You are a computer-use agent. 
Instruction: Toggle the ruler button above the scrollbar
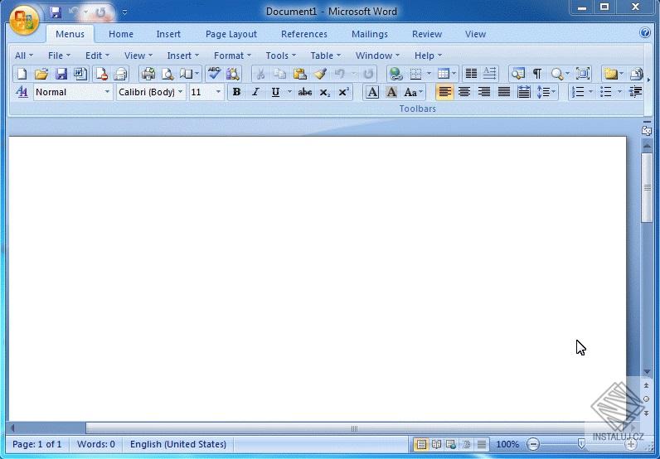647,131
